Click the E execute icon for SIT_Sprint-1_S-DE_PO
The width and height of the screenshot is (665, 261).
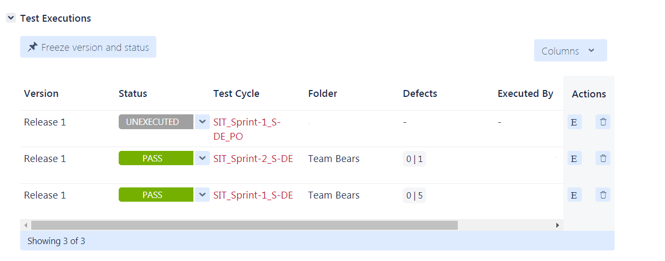[x=574, y=122]
